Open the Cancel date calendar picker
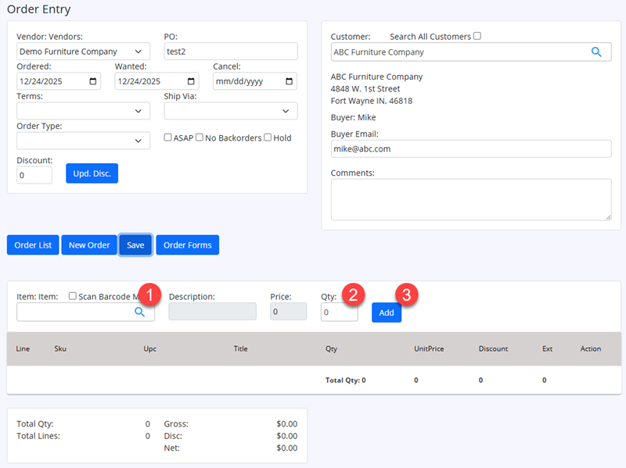 coord(290,81)
